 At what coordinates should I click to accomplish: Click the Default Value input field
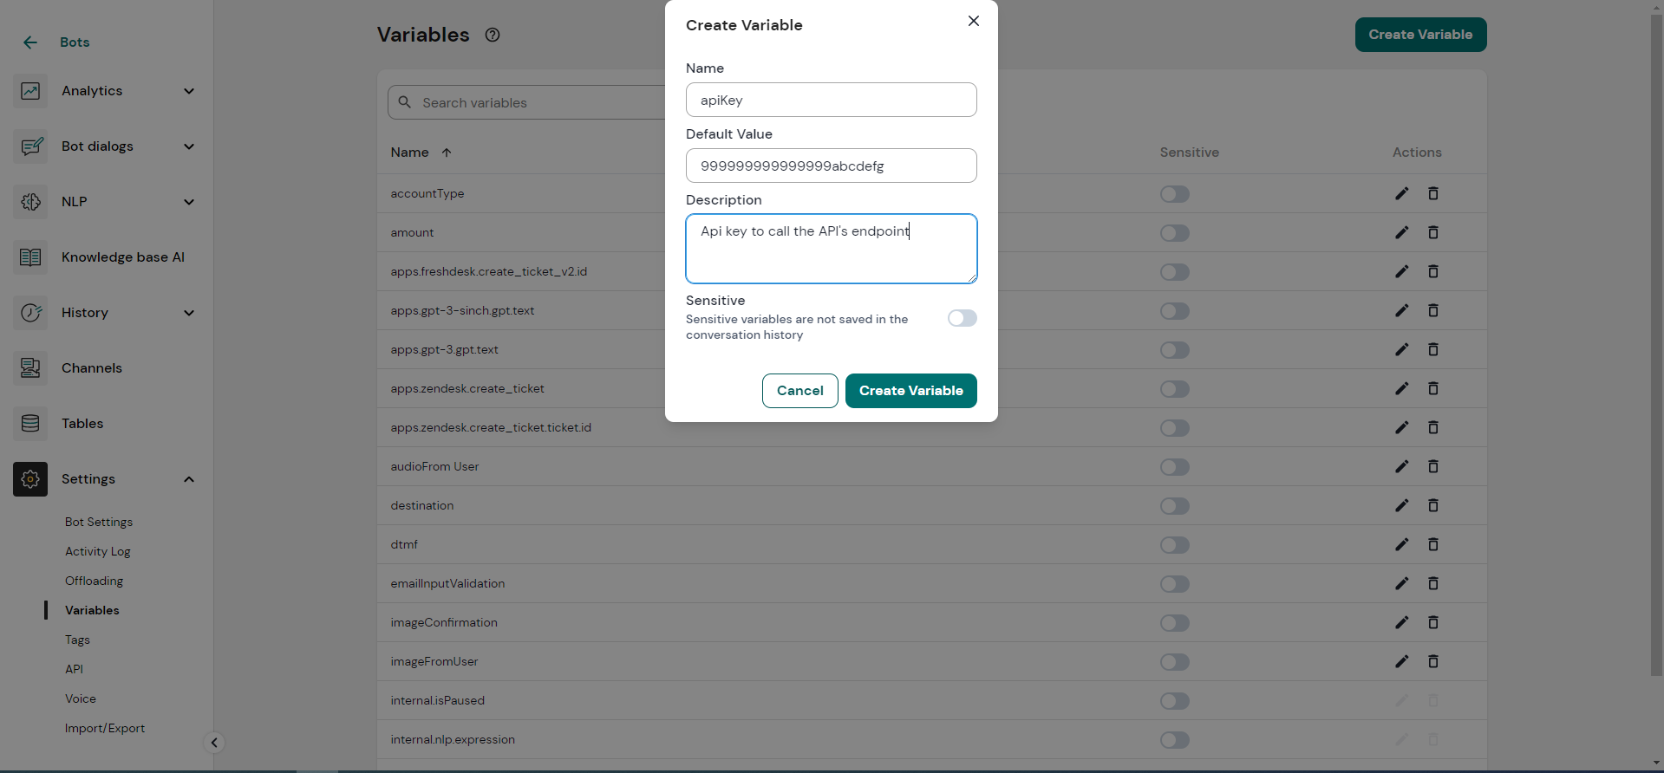point(831,166)
